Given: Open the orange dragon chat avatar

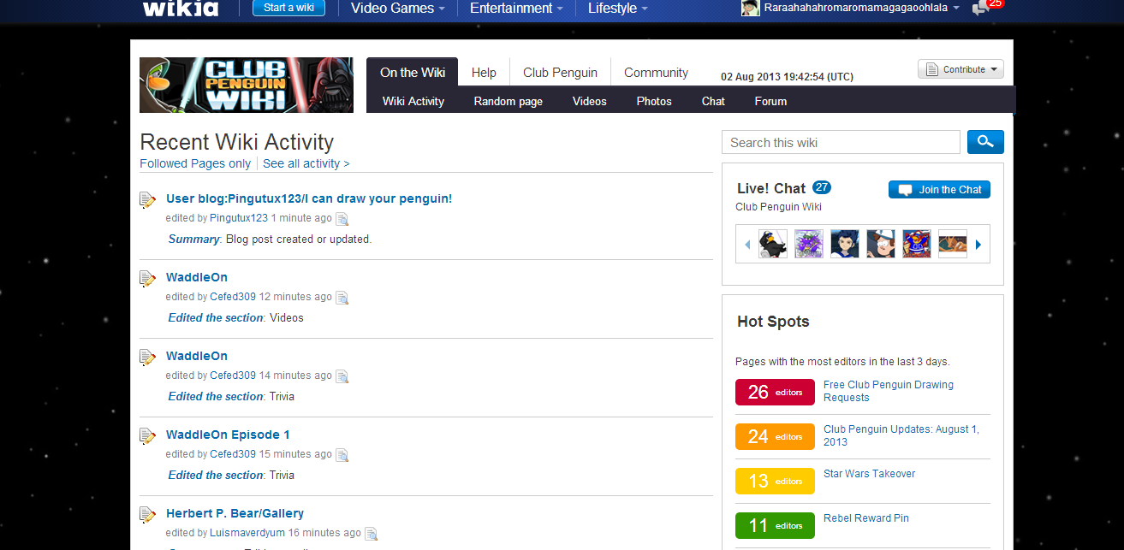Looking at the screenshot, I should pyautogui.click(x=953, y=244).
